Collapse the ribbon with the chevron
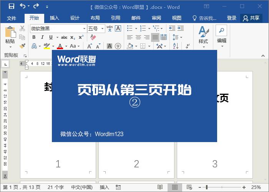 pos(263,56)
